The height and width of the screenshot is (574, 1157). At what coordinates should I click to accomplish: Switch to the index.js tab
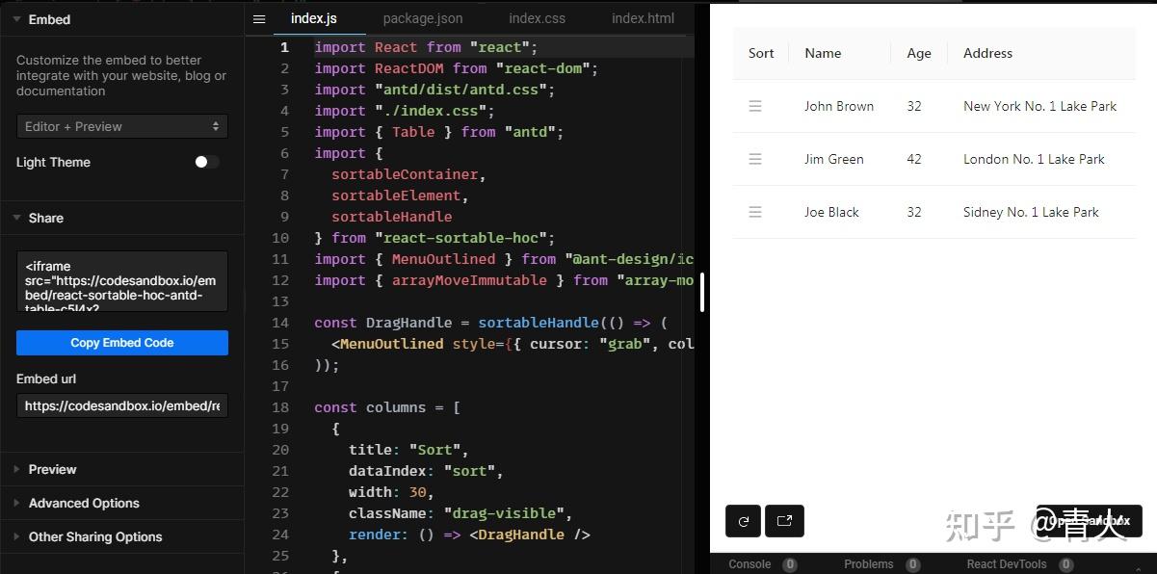[x=313, y=18]
